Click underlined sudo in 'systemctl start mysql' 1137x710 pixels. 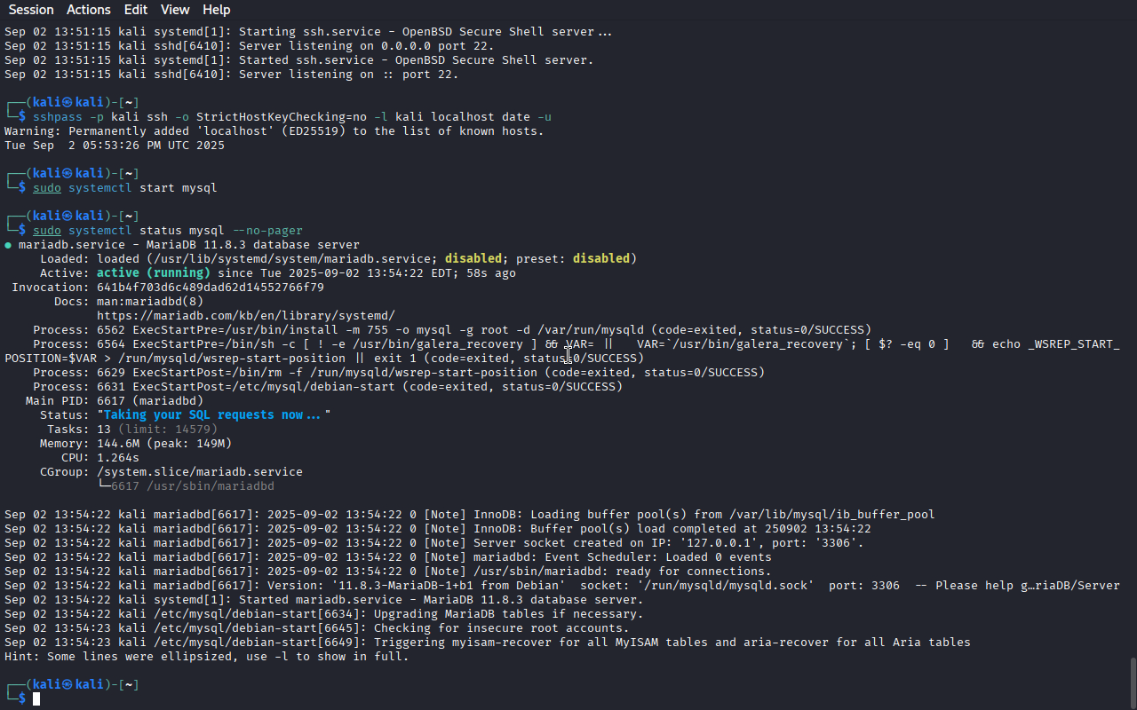pos(47,188)
